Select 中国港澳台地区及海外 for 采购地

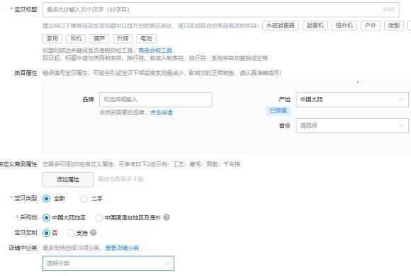point(98,217)
